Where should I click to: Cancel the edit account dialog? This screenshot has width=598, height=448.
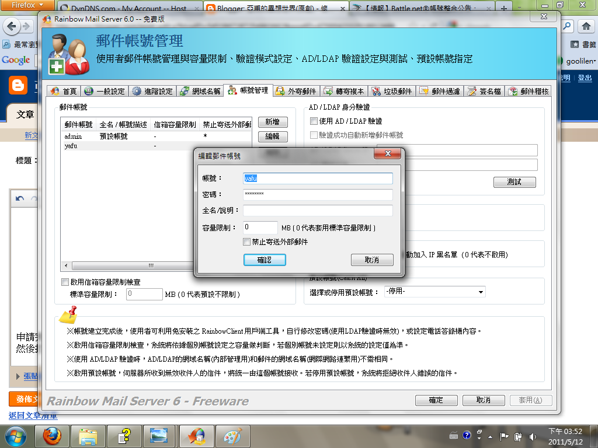pyautogui.click(x=372, y=260)
